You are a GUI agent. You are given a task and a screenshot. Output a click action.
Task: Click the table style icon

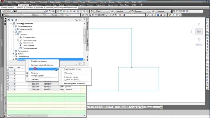click(133, 11)
